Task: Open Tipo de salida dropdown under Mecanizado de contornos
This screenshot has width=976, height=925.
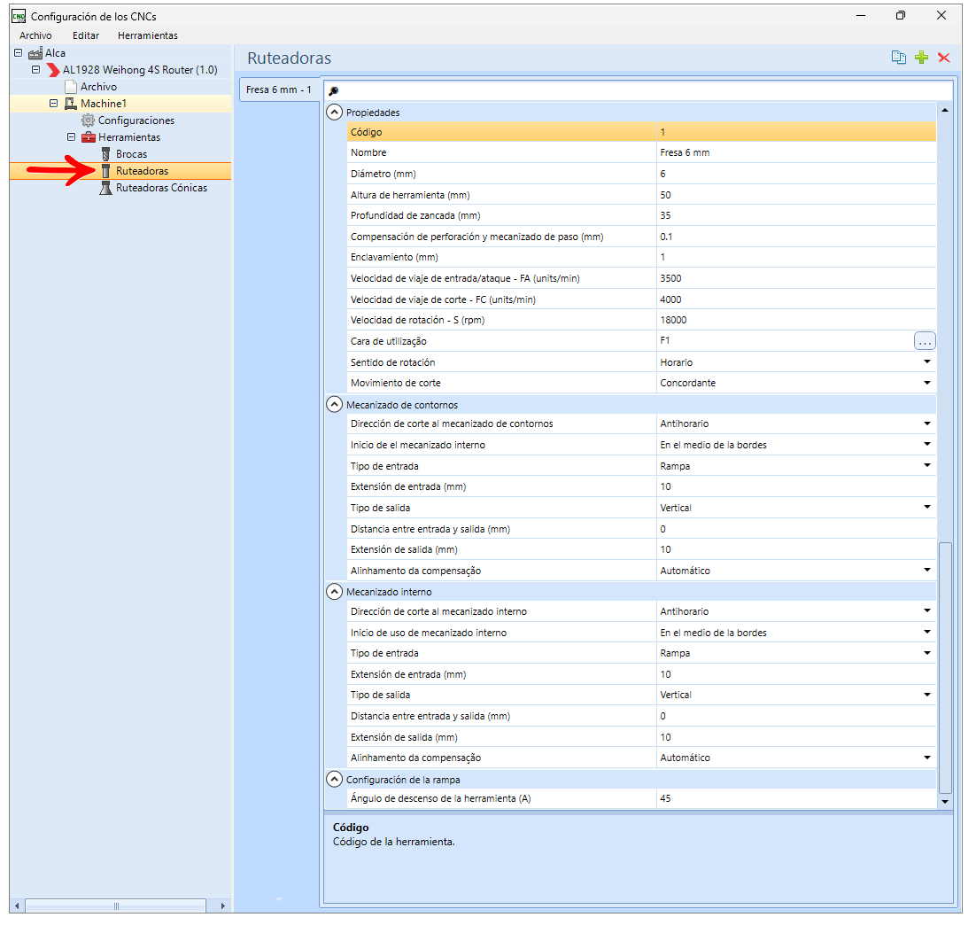Action: (926, 507)
